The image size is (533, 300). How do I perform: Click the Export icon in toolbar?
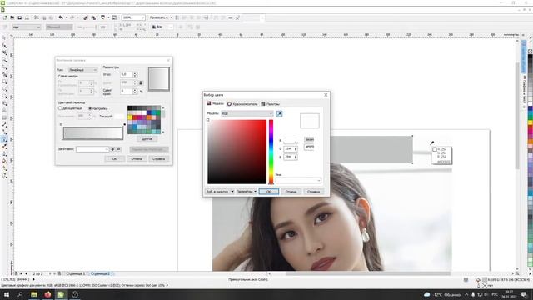coord(93,17)
